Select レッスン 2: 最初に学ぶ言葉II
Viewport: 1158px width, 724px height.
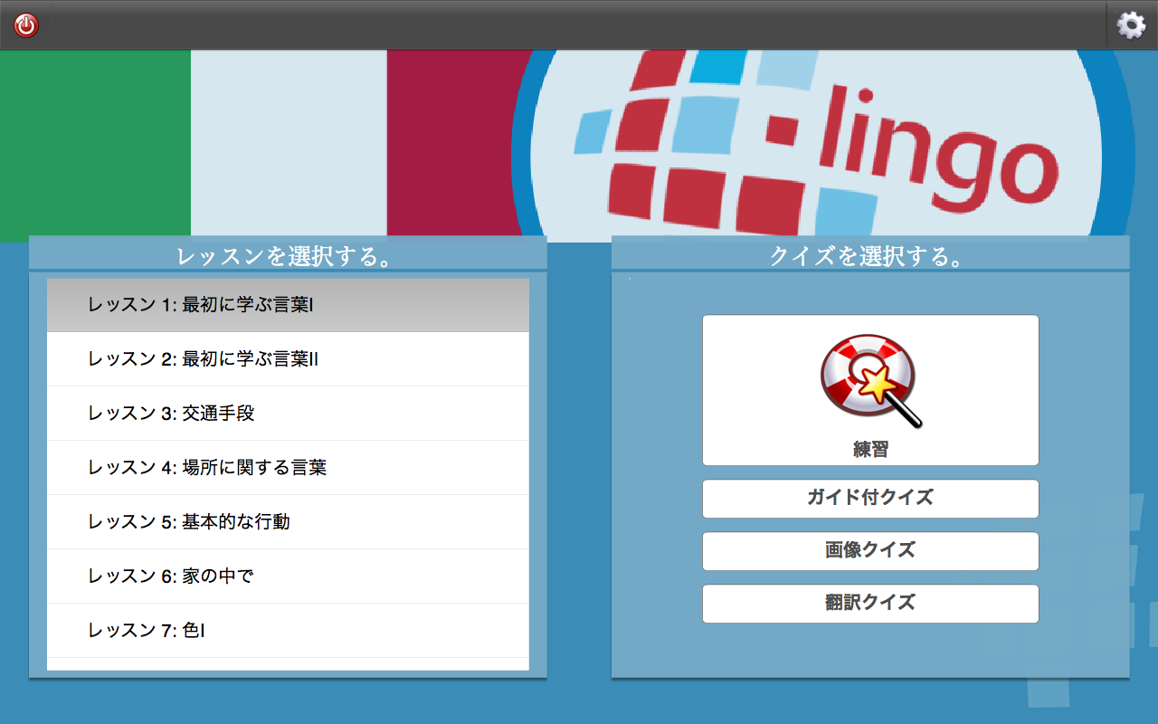[x=288, y=359]
